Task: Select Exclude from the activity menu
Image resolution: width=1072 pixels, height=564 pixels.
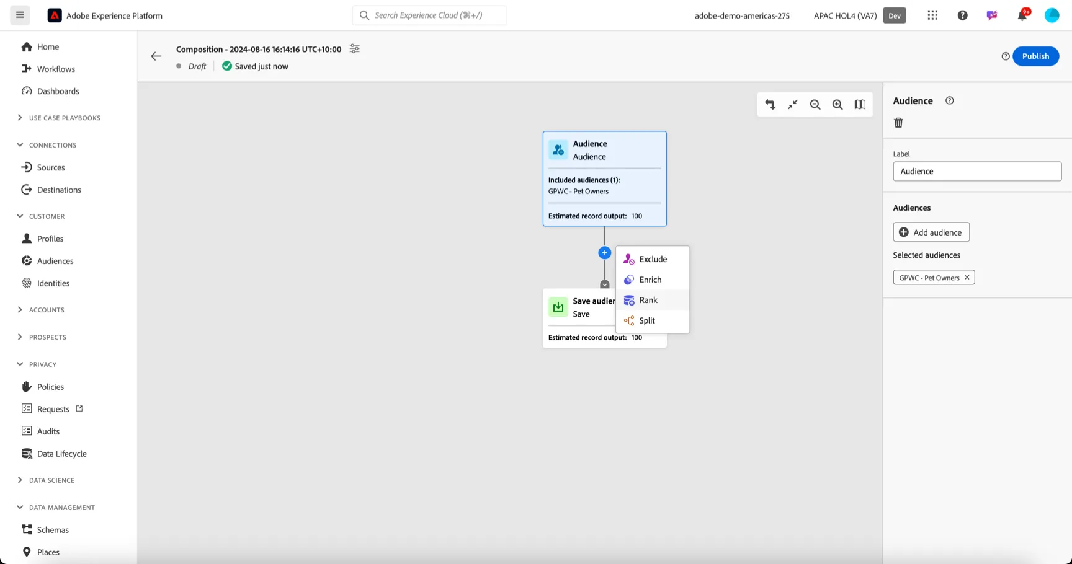Action: point(653,259)
